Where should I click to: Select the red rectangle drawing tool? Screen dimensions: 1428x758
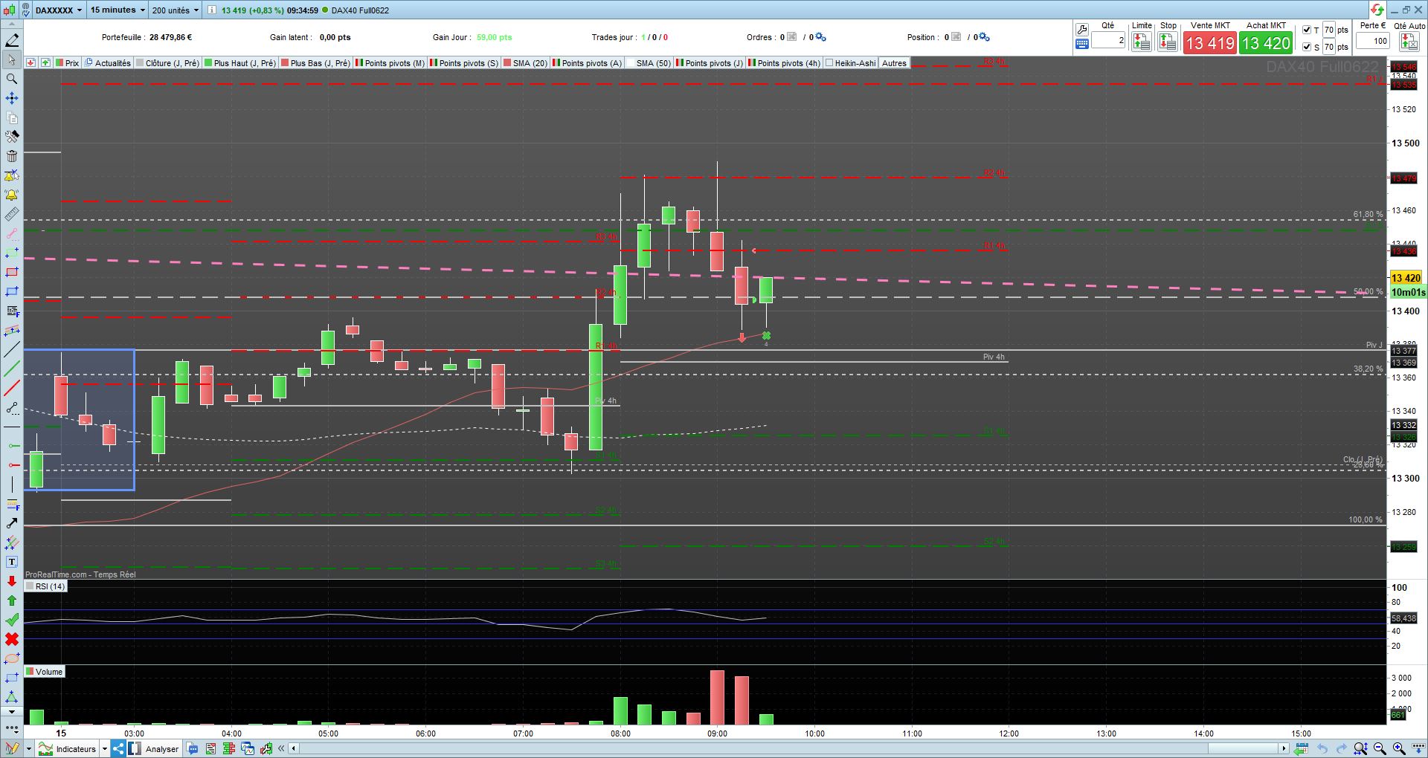click(x=12, y=272)
